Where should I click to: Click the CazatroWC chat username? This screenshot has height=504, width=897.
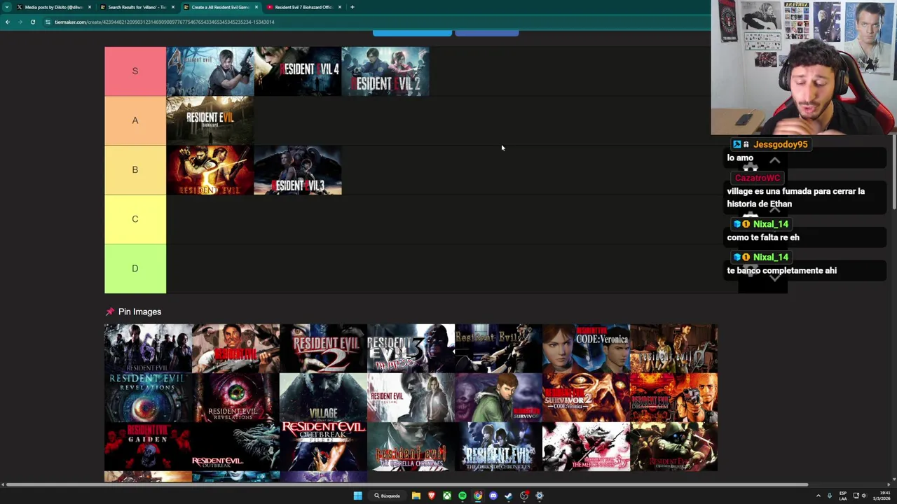[x=757, y=178]
